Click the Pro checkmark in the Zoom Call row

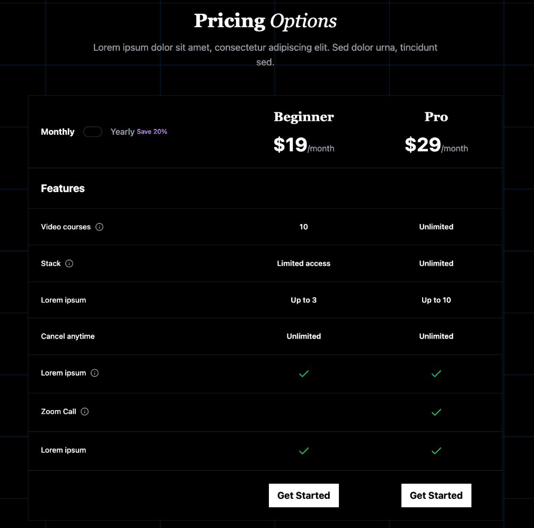pos(436,412)
